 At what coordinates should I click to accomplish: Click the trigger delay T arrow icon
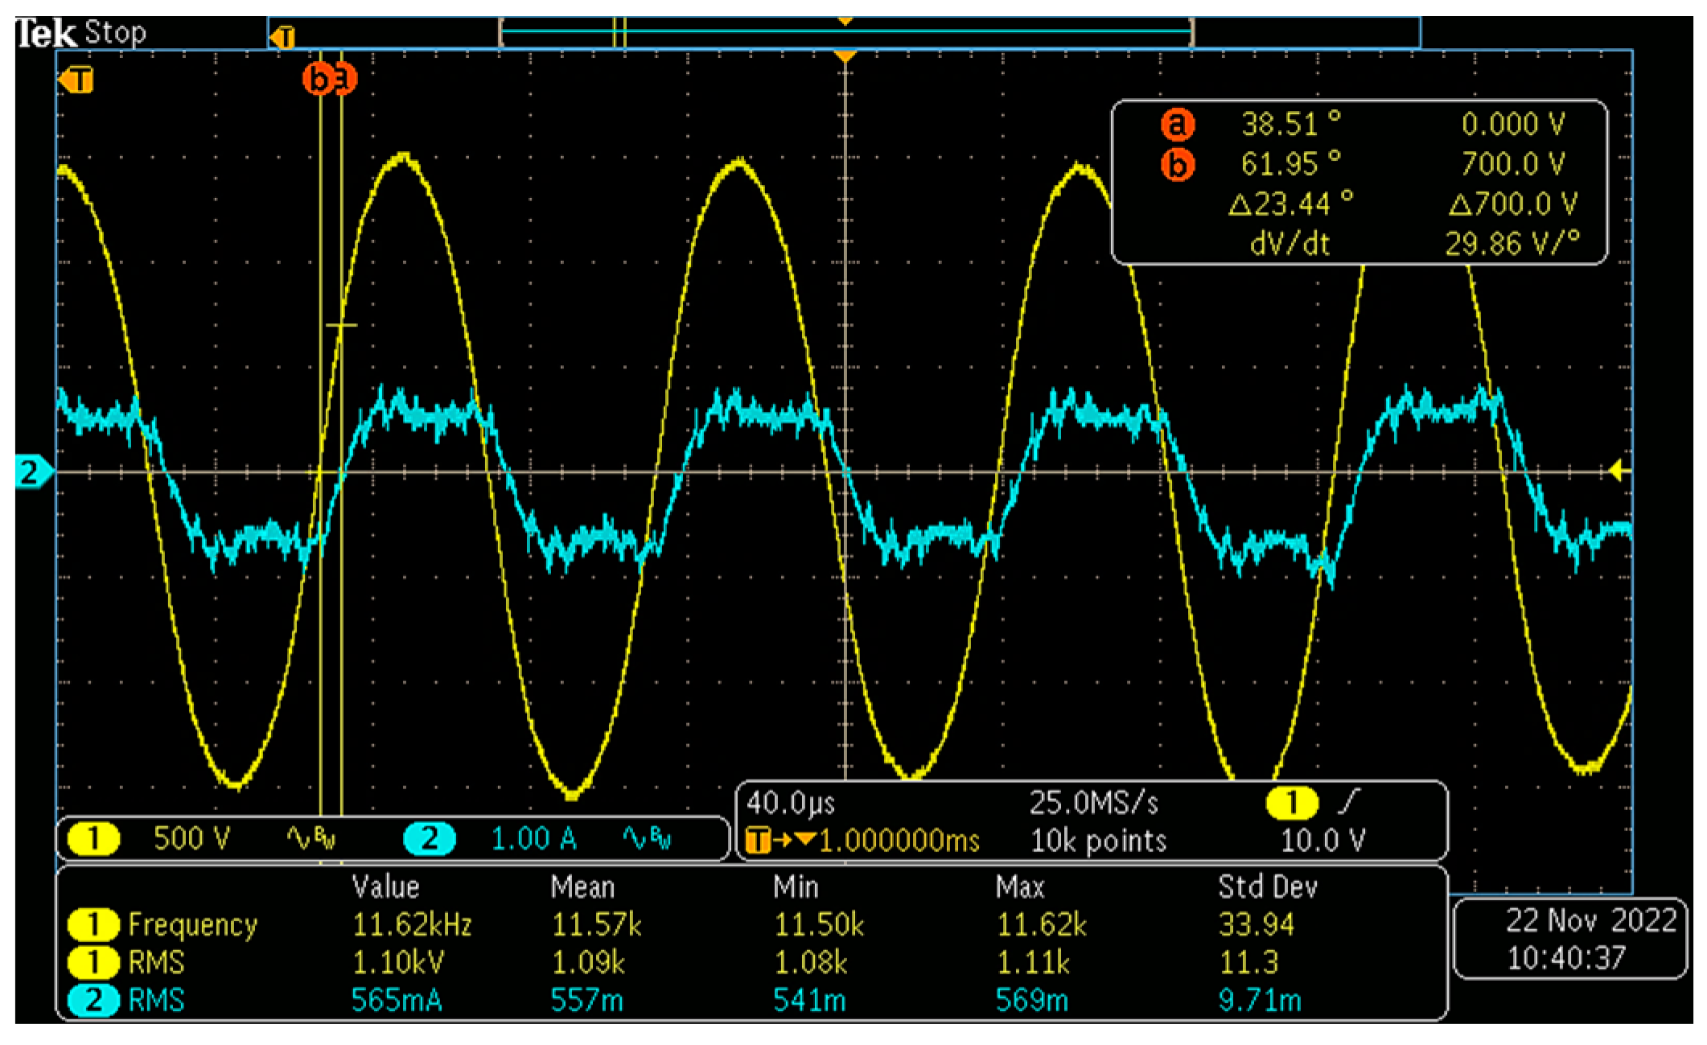tap(780, 841)
